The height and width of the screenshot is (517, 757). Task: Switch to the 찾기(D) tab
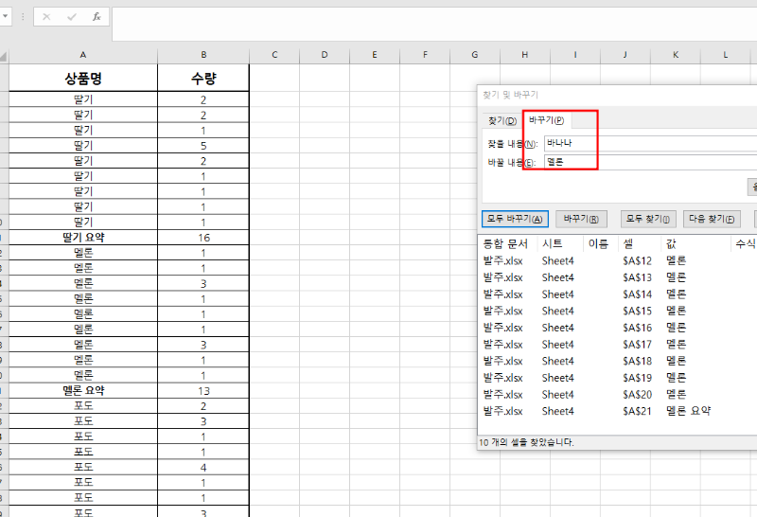502,121
